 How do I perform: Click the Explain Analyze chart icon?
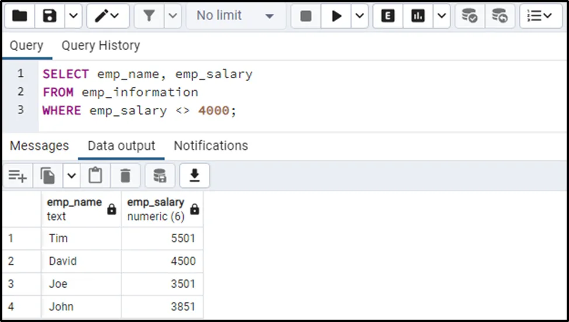[x=418, y=16]
